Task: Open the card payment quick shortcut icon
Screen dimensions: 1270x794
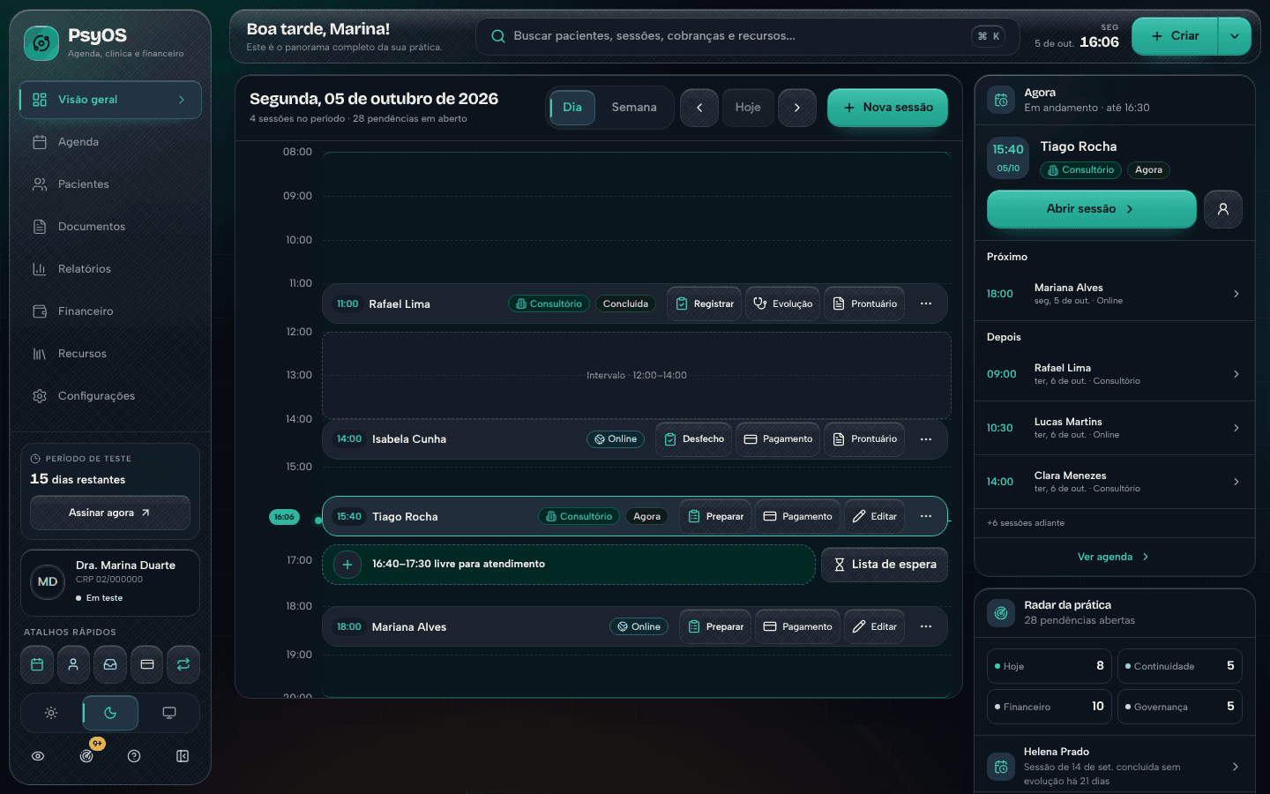Action: pos(147,664)
